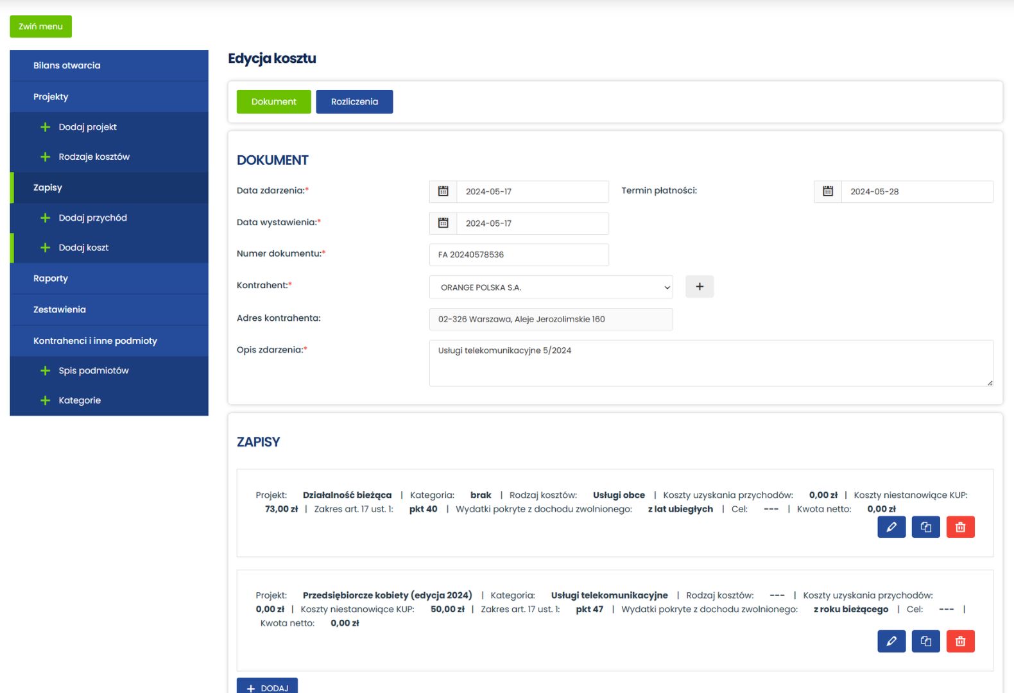
Task: Click the Numer dokumentu input field
Action: coord(519,255)
